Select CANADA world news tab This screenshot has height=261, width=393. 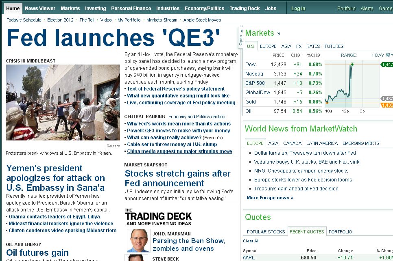pos(292,143)
